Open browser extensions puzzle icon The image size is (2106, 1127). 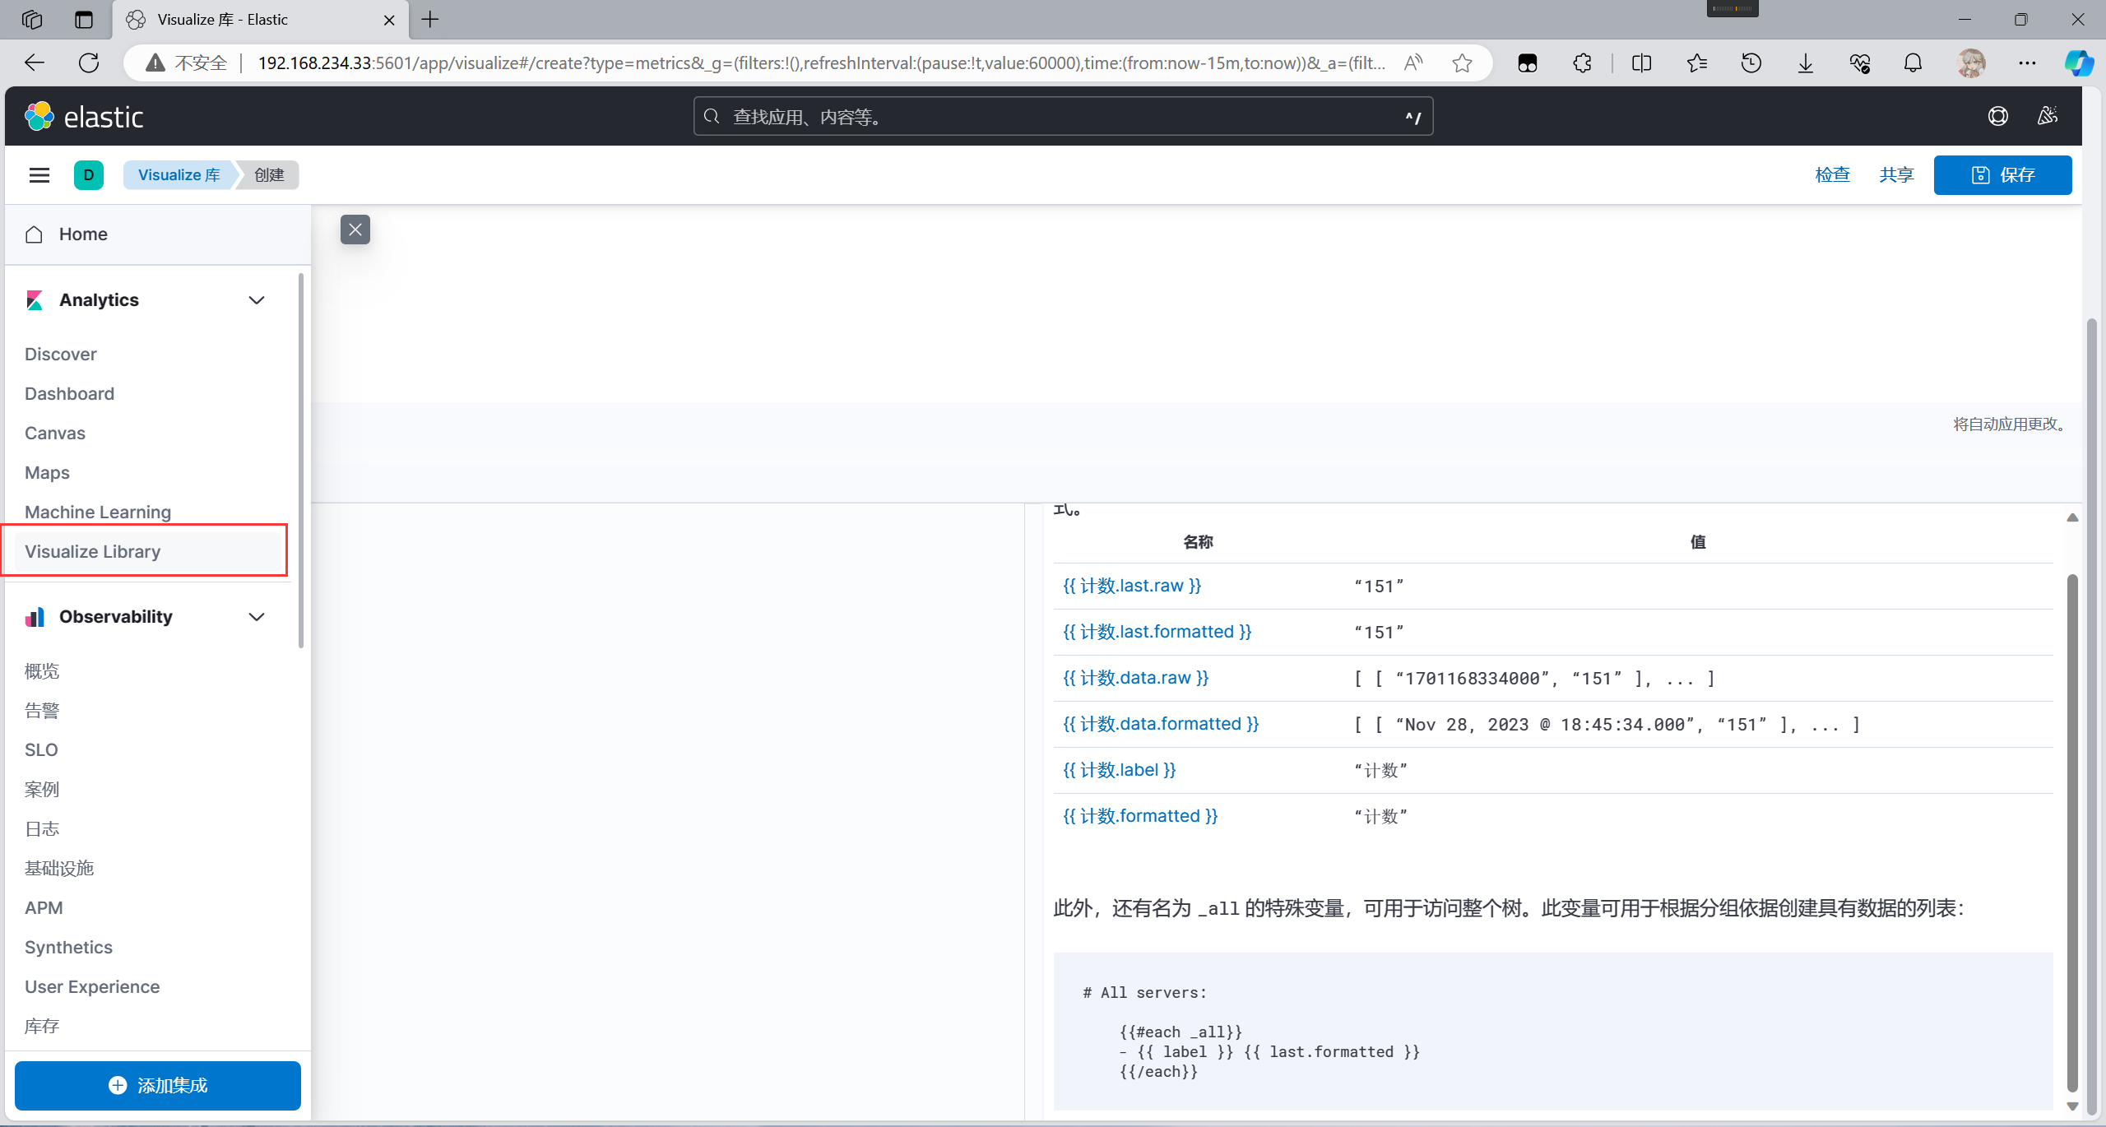click(x=1582, y=63)
